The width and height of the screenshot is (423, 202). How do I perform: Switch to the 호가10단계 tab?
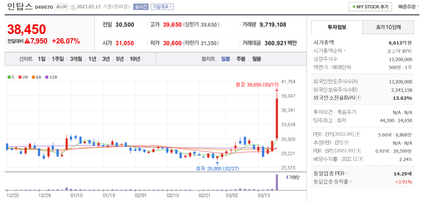388,27
